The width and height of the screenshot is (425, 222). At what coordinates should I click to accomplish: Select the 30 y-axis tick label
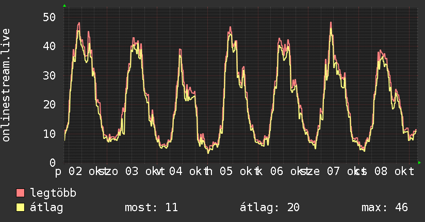click(x=49, y=75)
